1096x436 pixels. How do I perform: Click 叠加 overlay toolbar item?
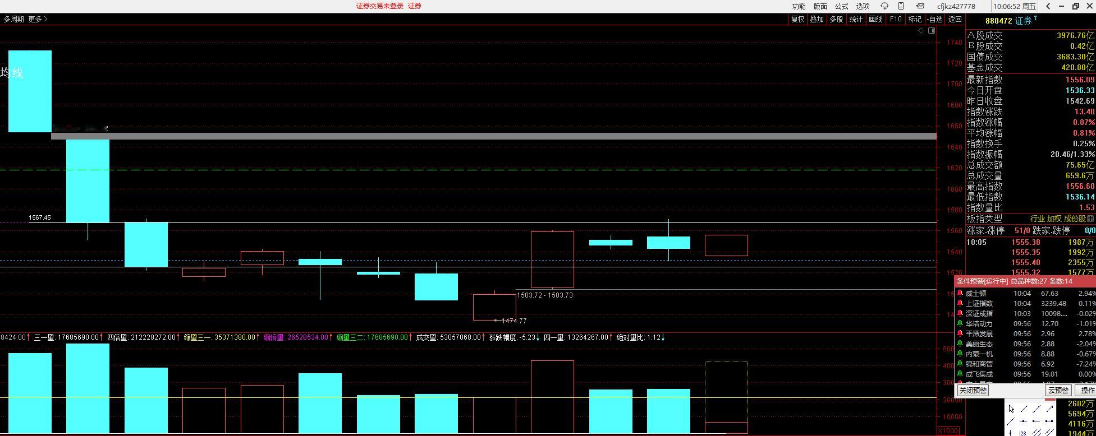[817, 19]
